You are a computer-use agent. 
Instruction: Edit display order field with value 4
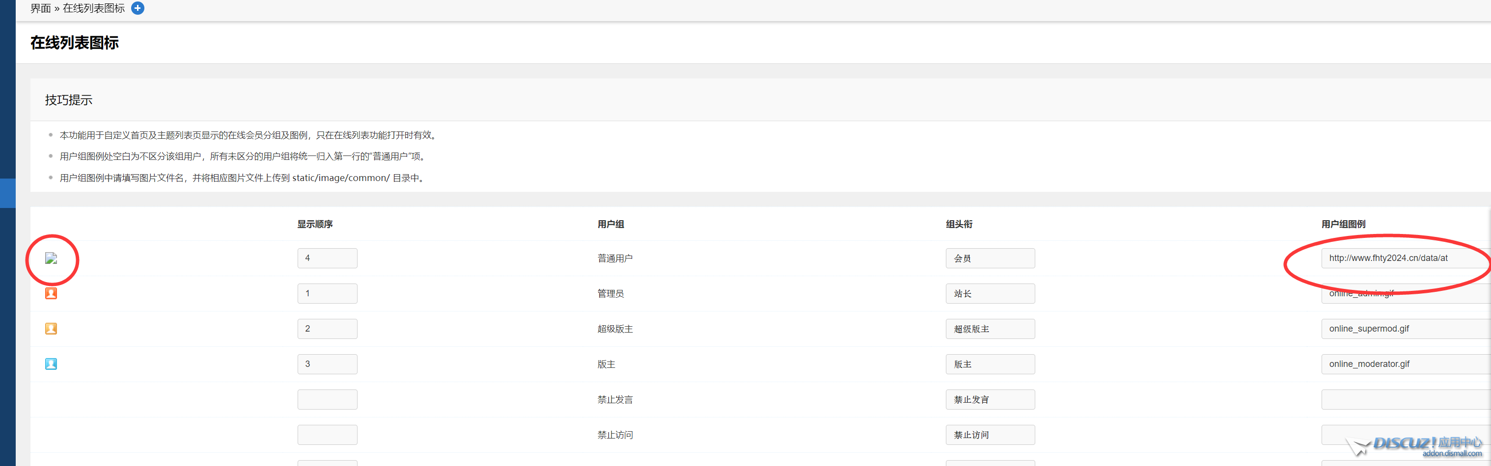(328, 259)
